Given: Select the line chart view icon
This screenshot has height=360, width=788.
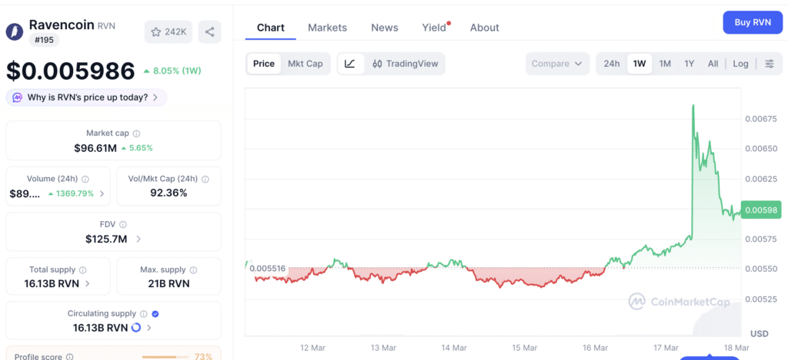Looking at the screenshot, I should pyautogui.click(x=350, y=64).
